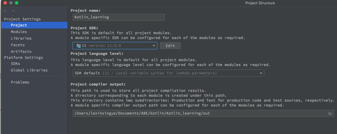The image size is (337, 134).
Task: Click the Edit button next to SDK
Action: (x=170, y=46)
